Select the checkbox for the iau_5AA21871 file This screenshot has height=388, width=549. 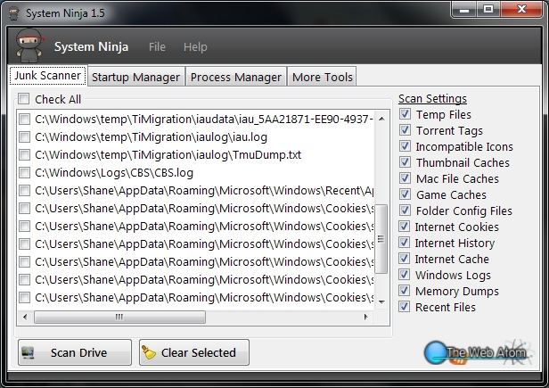coord(25,120)
